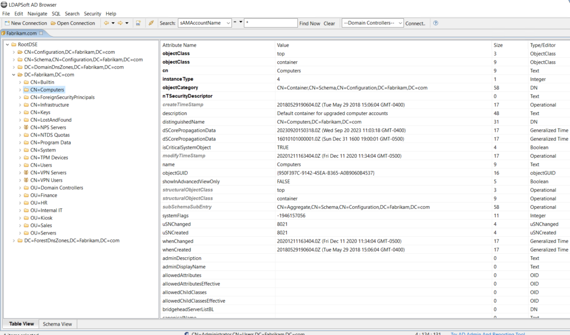Click the link/connect toolbar icon

[151, 23]
